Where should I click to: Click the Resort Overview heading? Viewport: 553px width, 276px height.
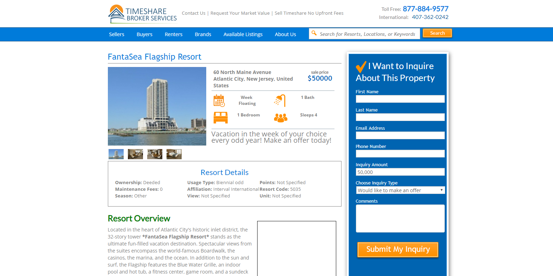tap(139, 218)
